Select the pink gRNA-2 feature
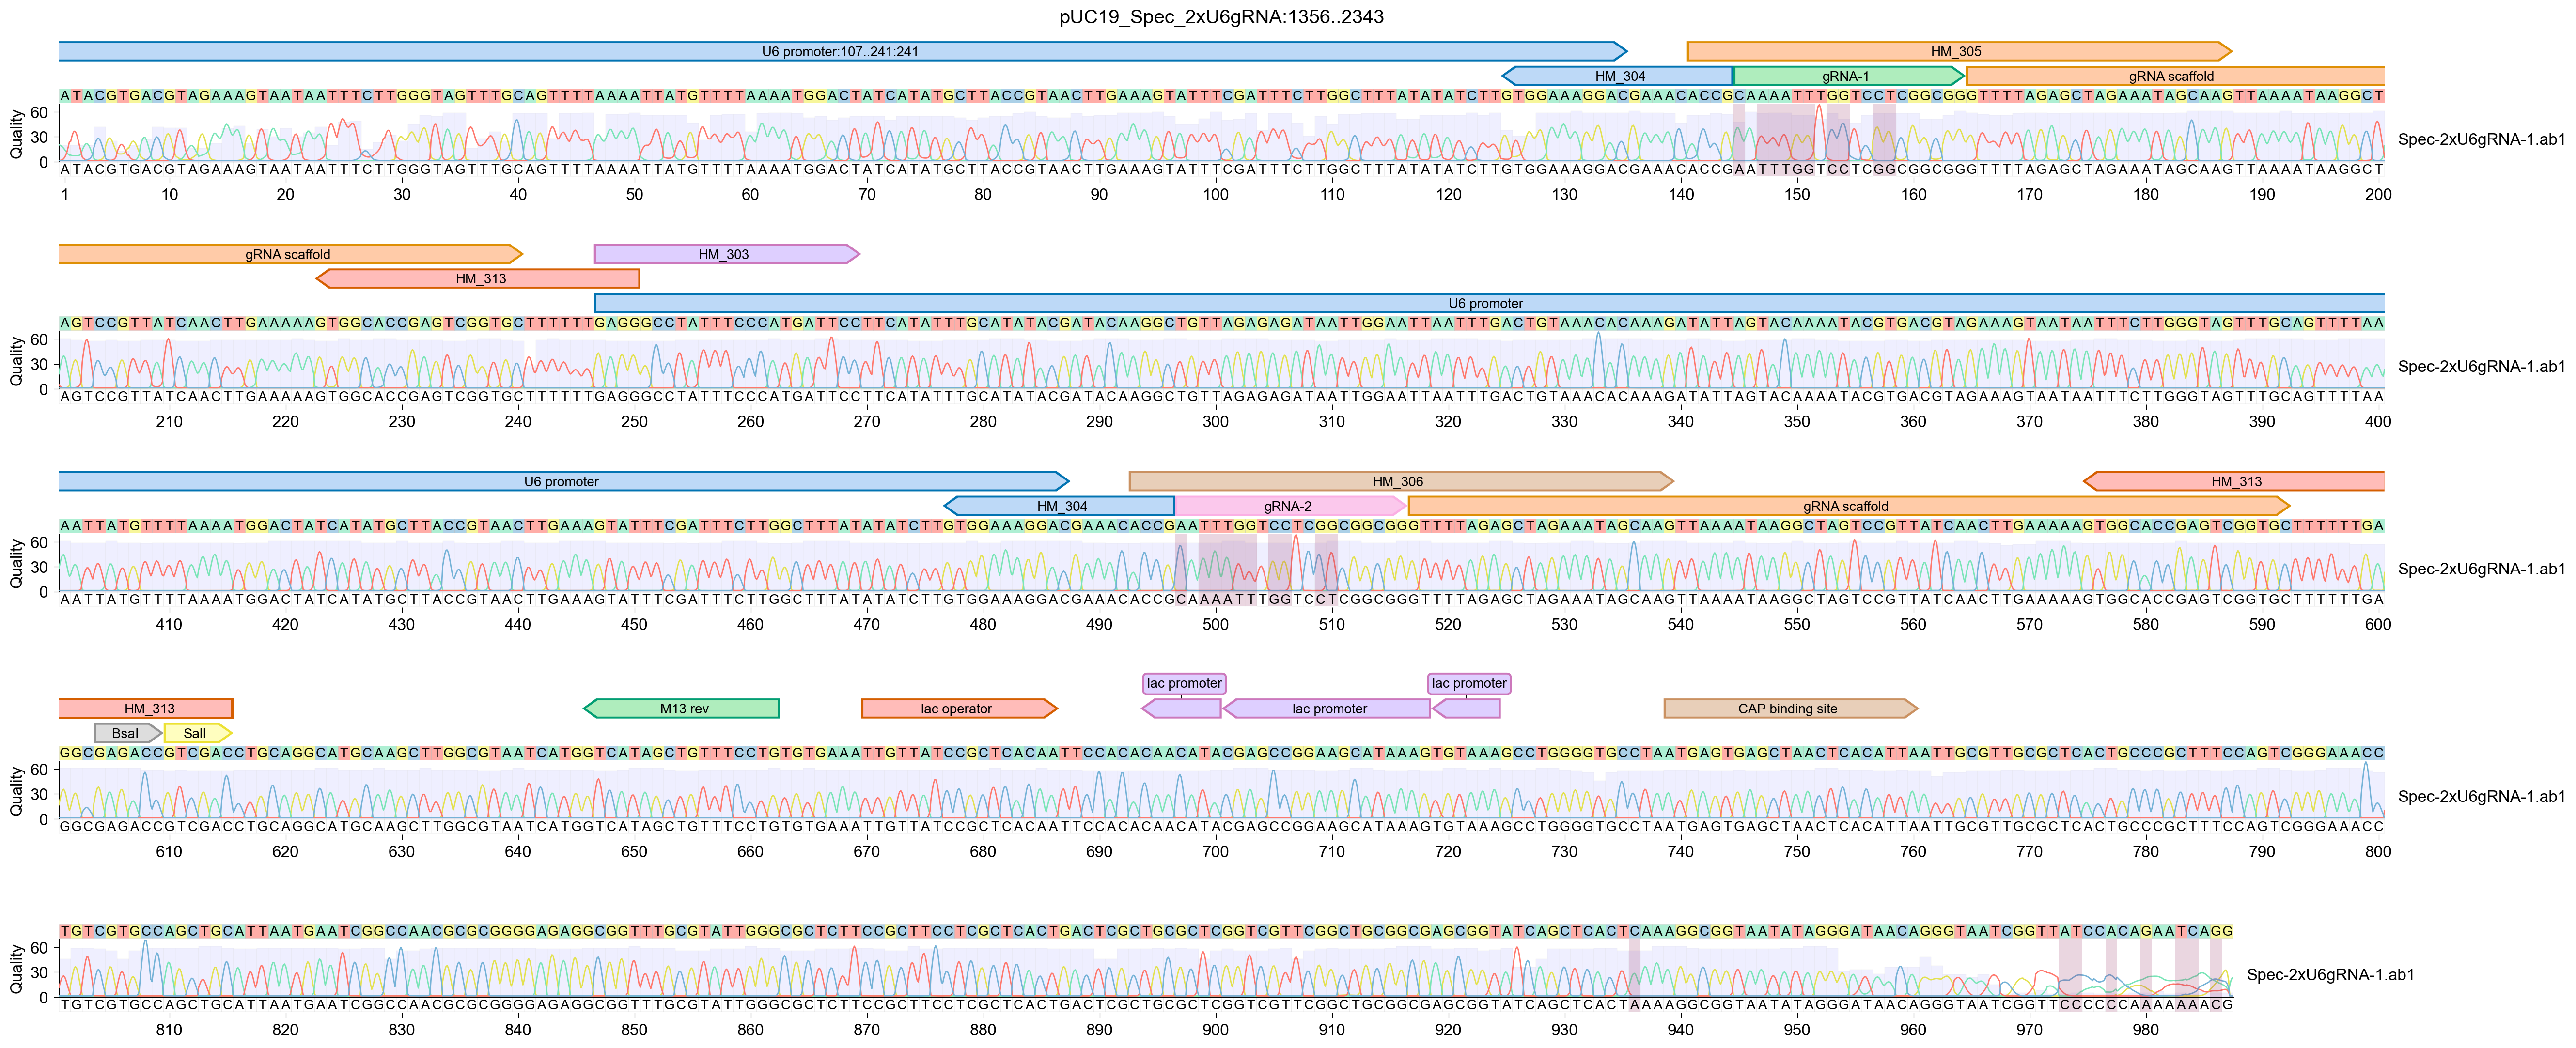 (x=1288, y=506)
